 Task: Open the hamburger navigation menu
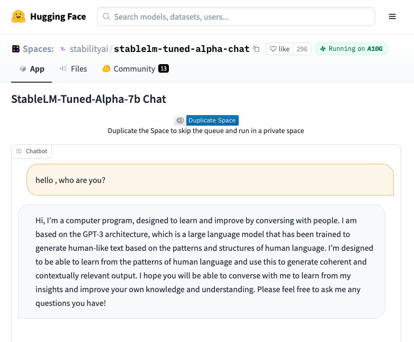click(392, 16)
